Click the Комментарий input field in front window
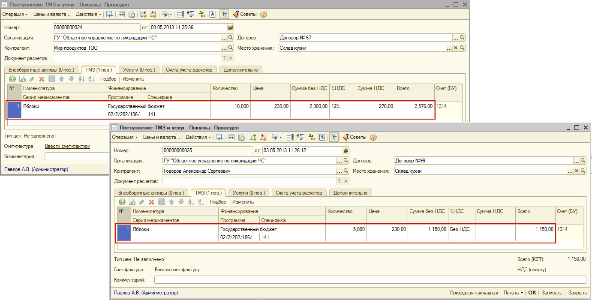The width and height of the screenshot is (592, 300). click(x=370, y=280)
